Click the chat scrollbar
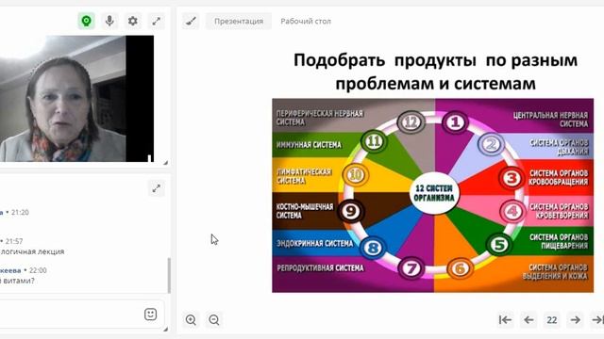Screen dimensions: 604x339 pyautogui.click(x=169, y=275)
